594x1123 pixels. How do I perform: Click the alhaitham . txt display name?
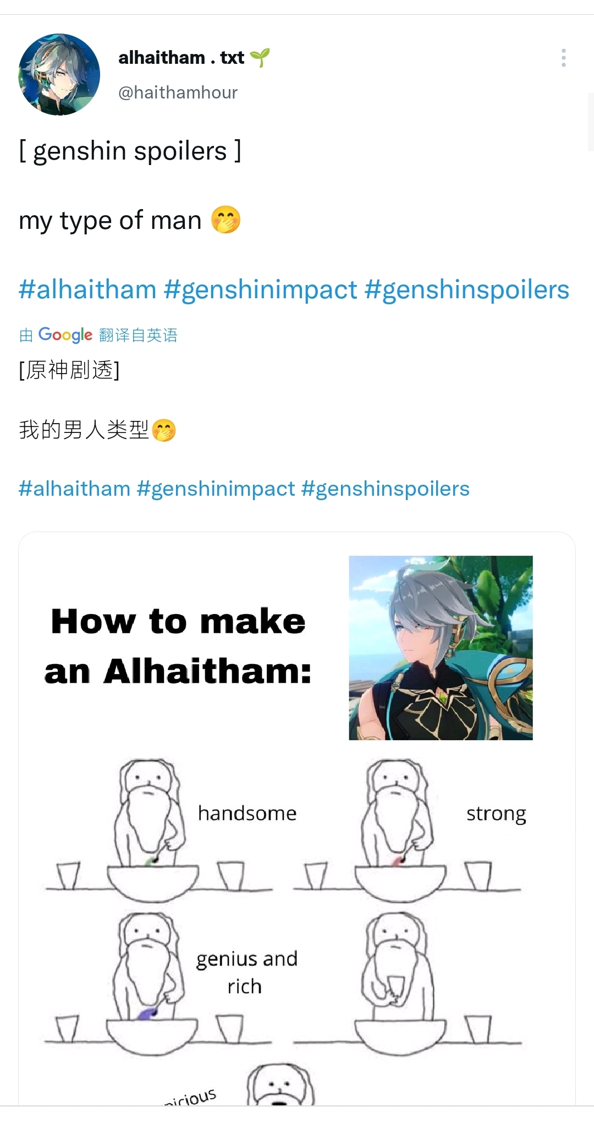click(181, 57)
